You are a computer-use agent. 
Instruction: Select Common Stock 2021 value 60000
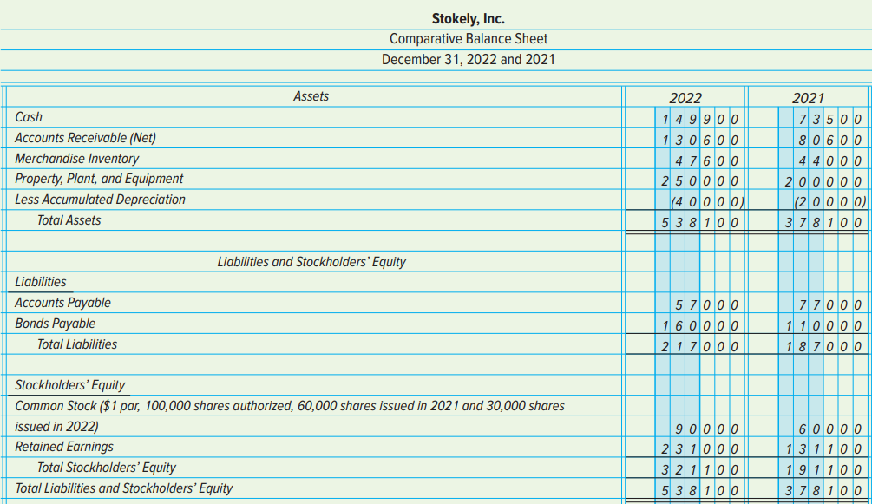[831, 429]
